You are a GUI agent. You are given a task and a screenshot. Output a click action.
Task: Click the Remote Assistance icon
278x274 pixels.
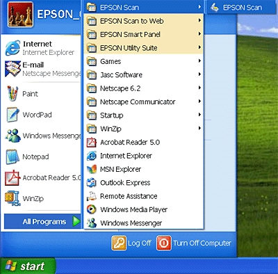[92, 196]
